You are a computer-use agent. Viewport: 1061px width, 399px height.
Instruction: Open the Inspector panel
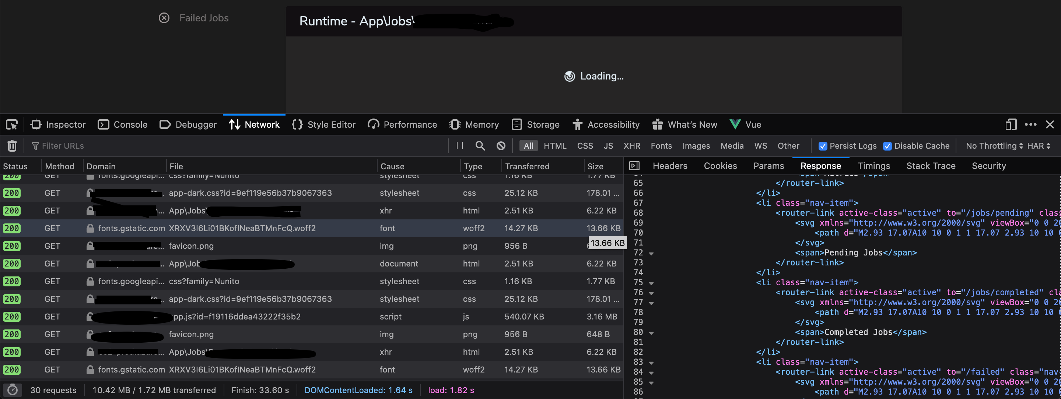click(x=58, y=125)
